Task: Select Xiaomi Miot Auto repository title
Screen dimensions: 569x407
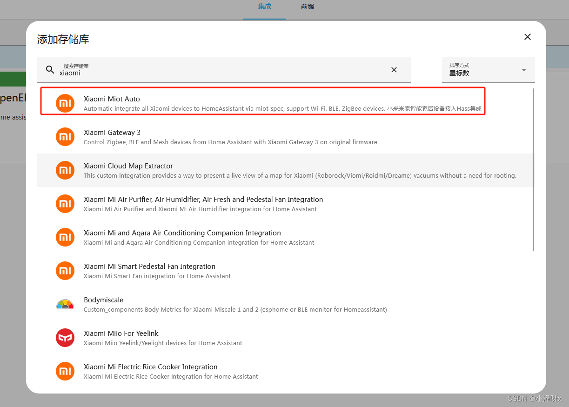Action: pos(112,99)
